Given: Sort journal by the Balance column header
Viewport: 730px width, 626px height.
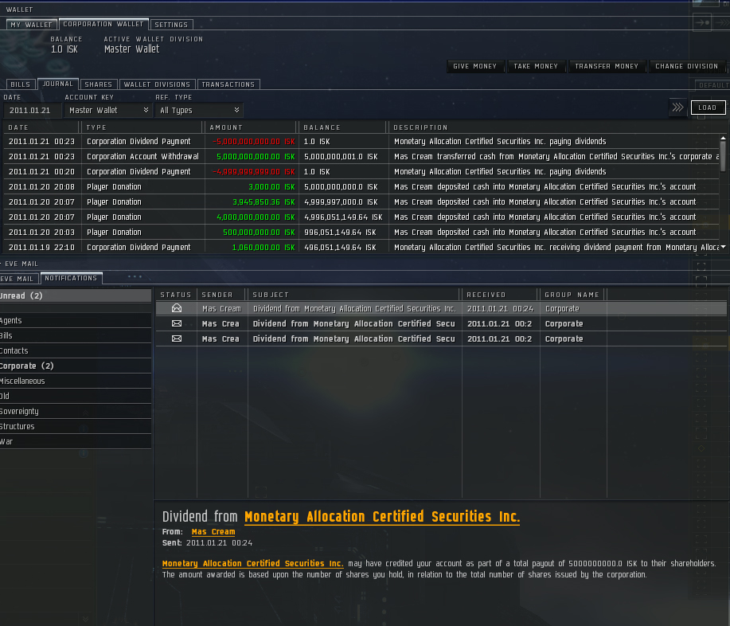Looking at the screenshot, I should (x=342, y=127).
